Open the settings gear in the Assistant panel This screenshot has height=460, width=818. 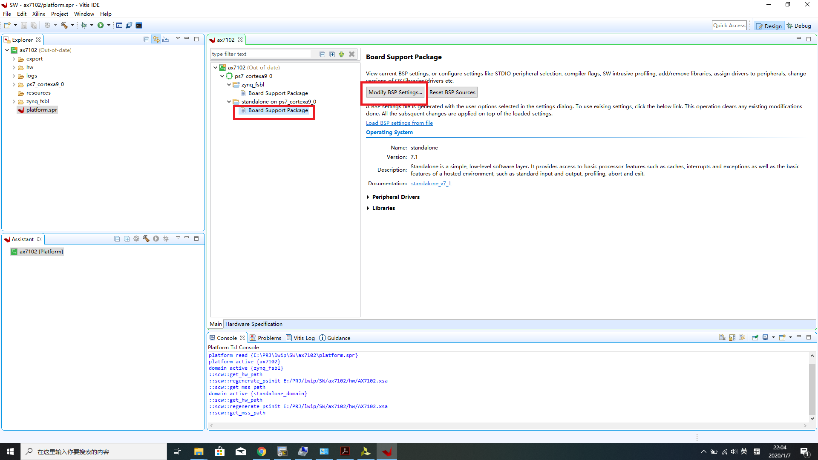pyautogui.click(x=136, y=239)
